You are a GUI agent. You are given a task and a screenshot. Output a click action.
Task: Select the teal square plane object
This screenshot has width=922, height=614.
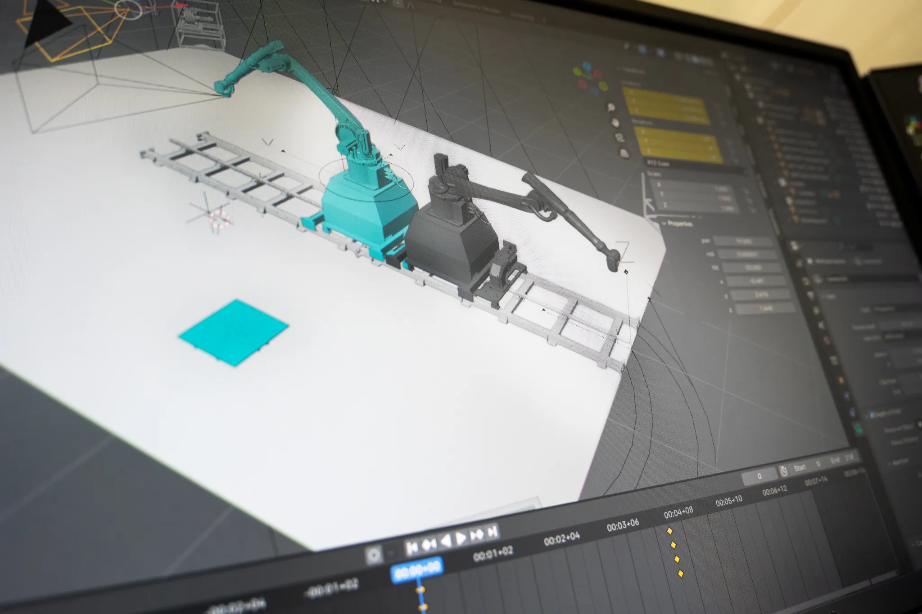(234, 333)
